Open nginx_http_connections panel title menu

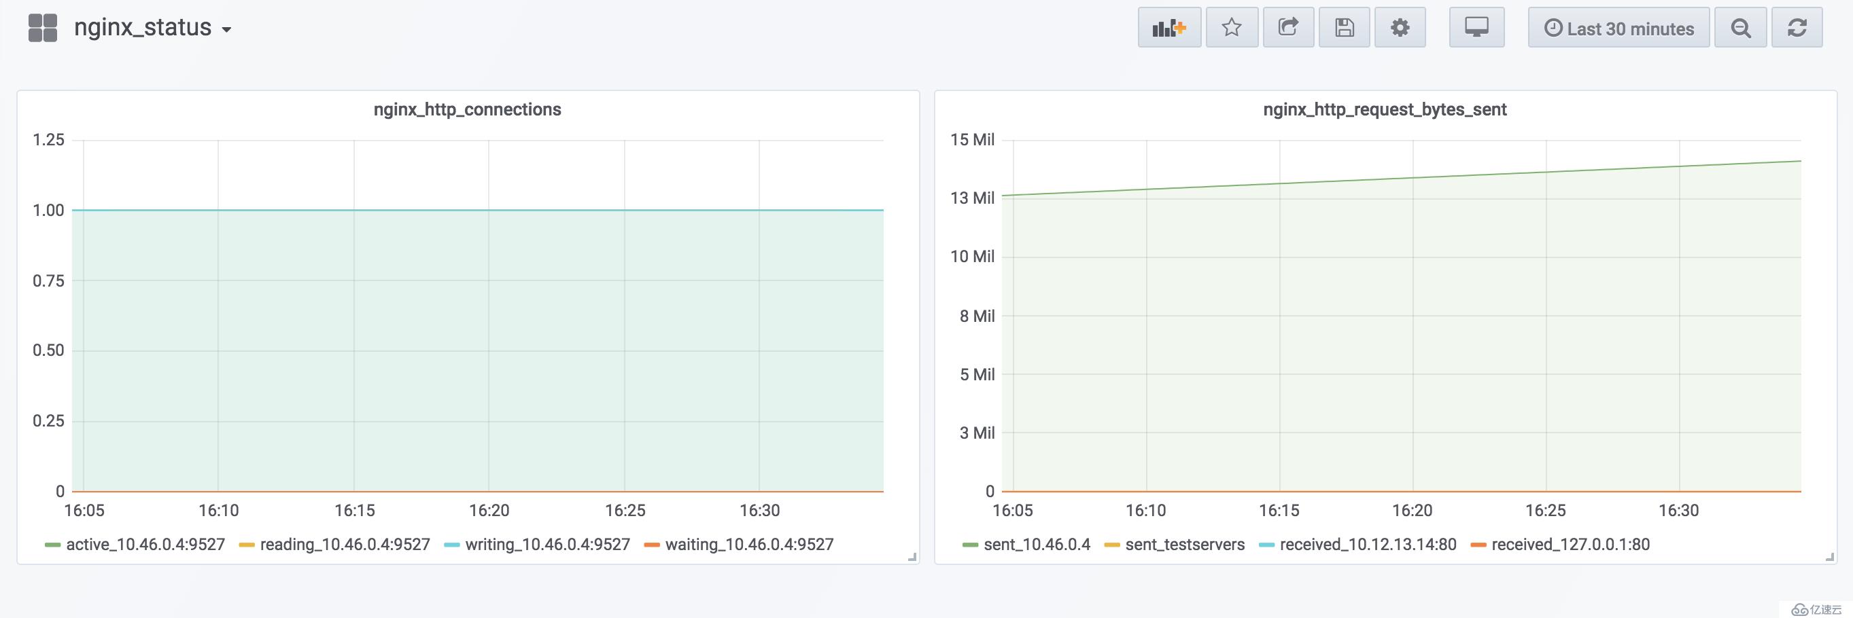(468, 109)
